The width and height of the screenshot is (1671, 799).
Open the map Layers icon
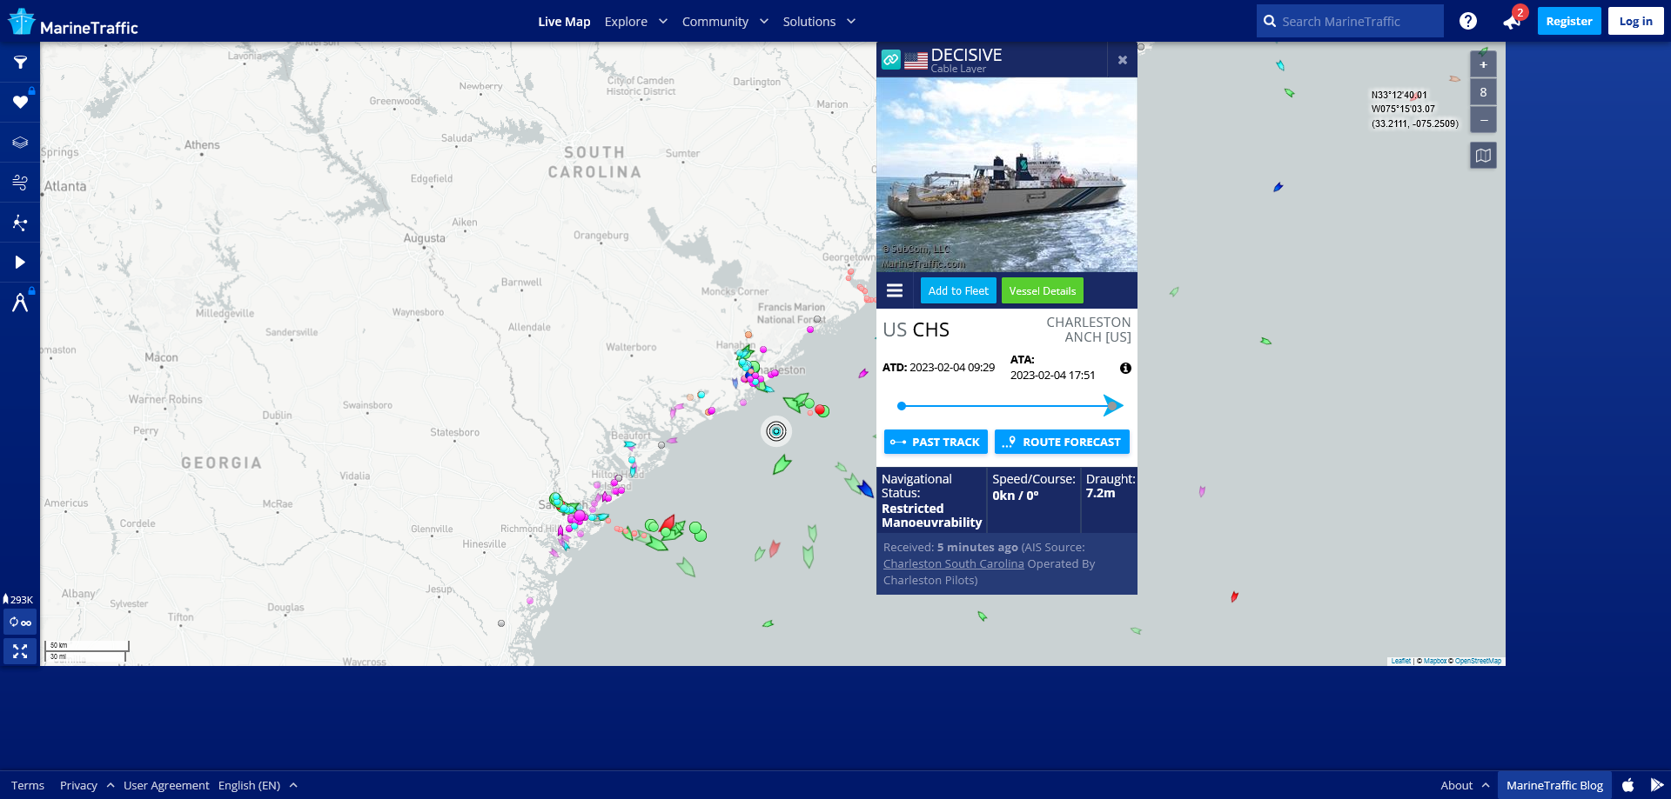(20, 143)
